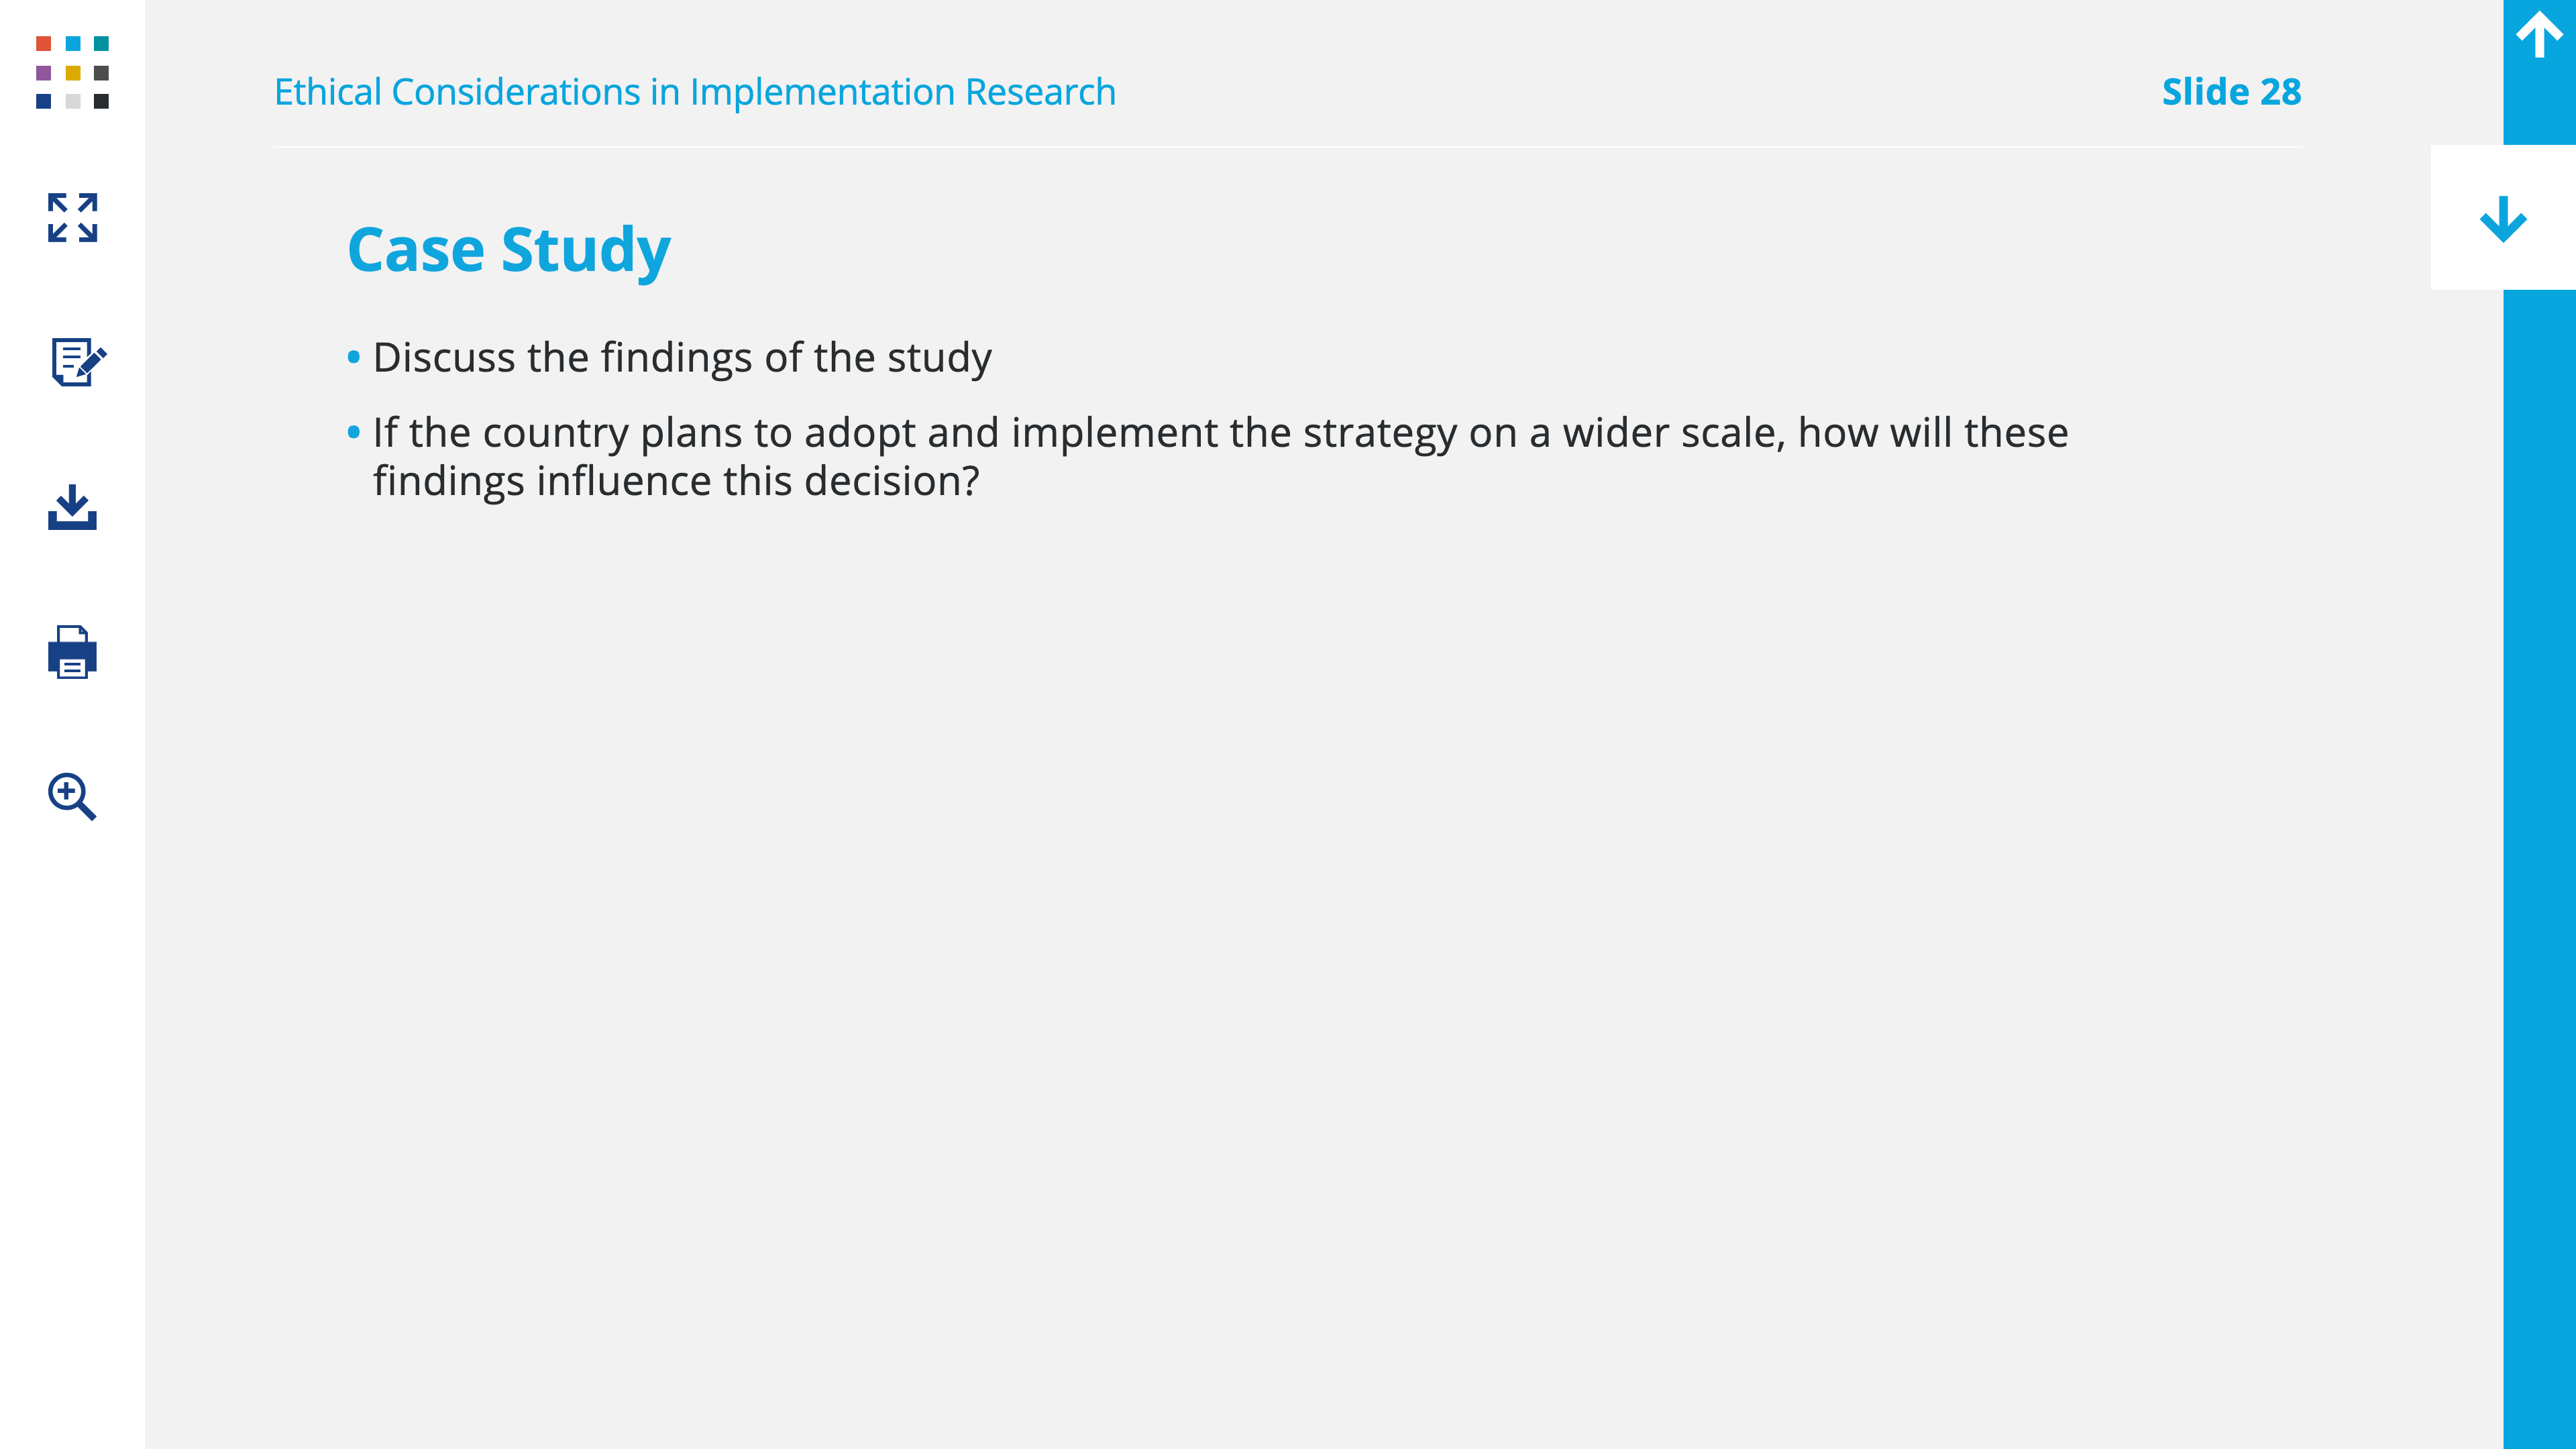This screenshot has height=1449, width=2576.
Task: Select the Slide 28 label
Action: [x=2231, y=92]
